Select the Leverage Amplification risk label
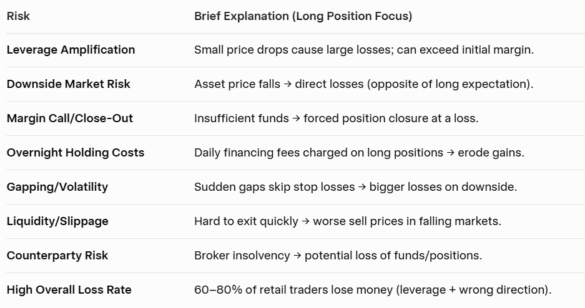Viewport: 585px width, 308px height. (71, 50)
